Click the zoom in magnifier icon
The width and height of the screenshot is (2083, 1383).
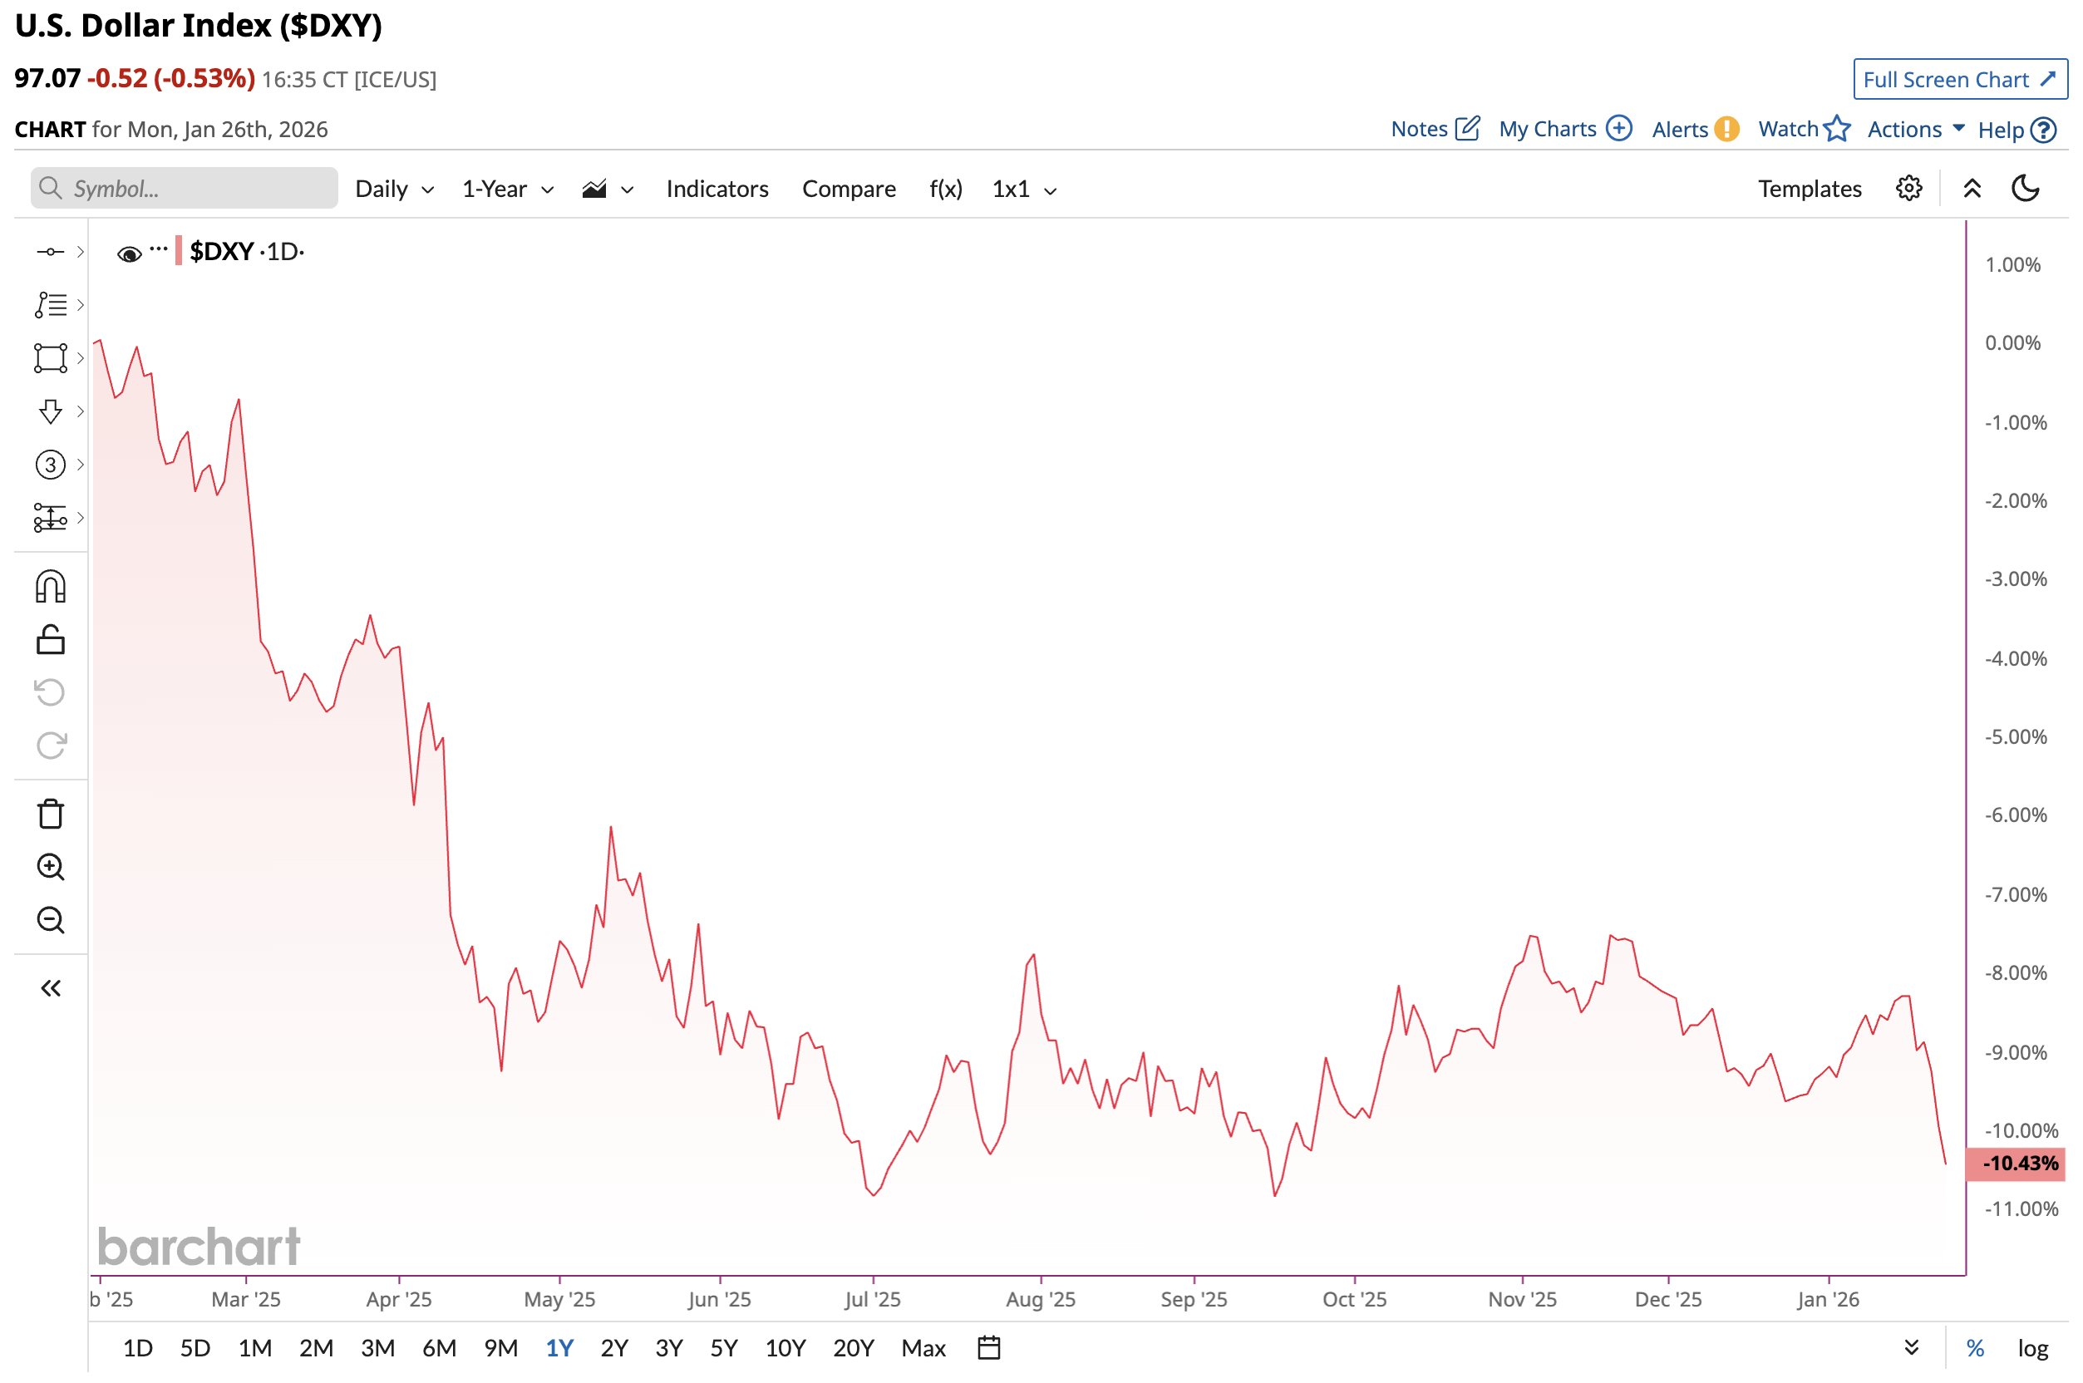tap(50, 867)
